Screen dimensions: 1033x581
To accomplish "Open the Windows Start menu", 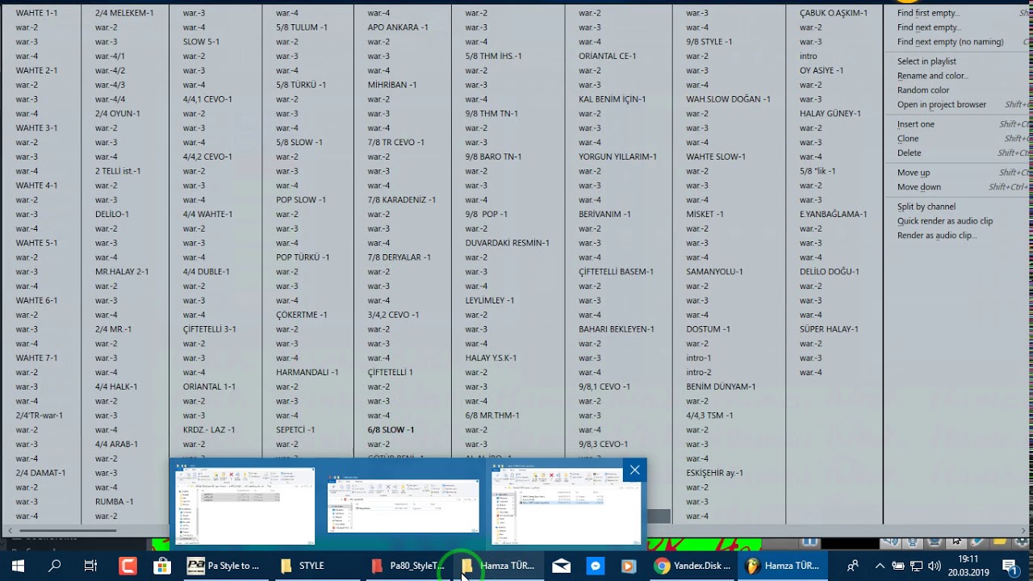I will click(18, 566).
